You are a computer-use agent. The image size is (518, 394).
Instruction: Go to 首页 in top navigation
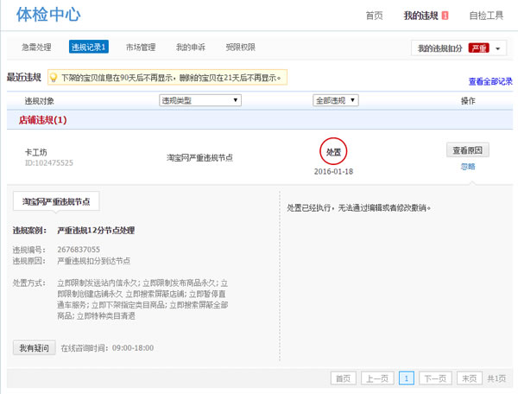pyautogui.click(x=374, y=16)
